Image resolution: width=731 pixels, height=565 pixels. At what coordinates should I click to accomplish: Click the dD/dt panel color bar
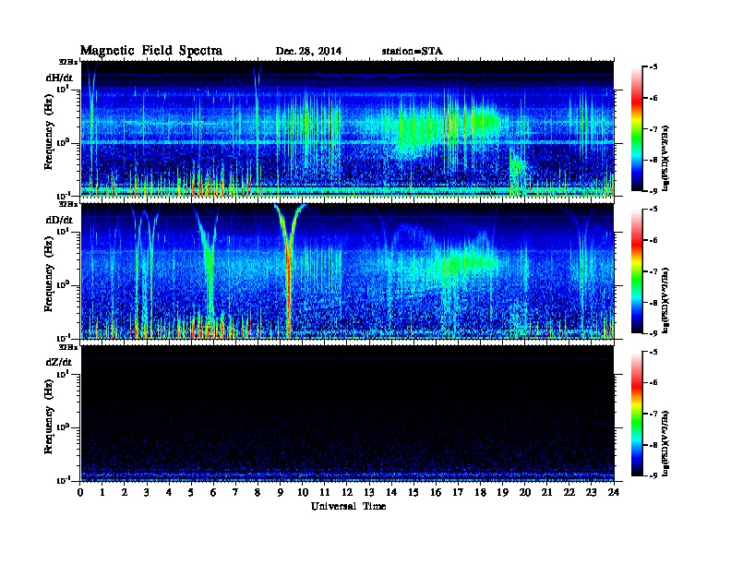(637, 271)
